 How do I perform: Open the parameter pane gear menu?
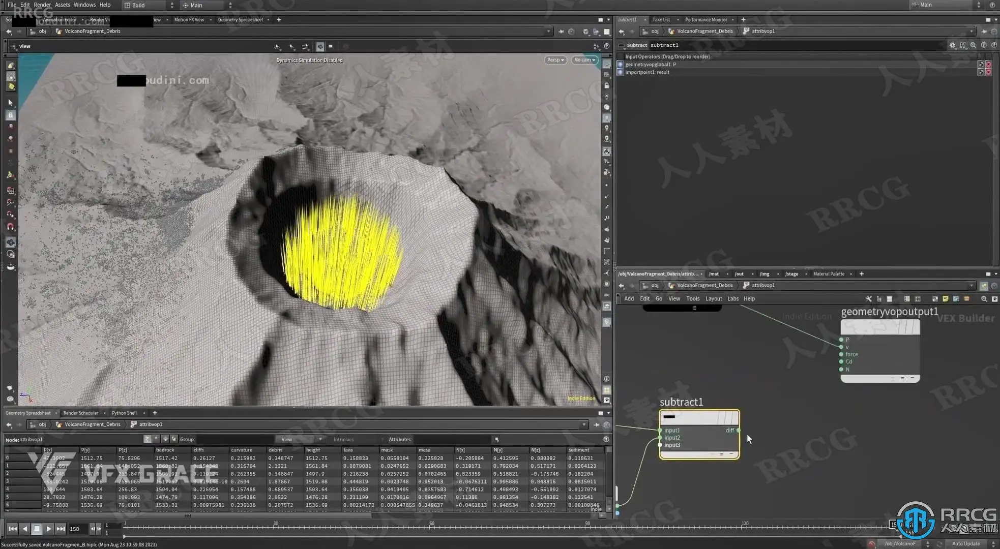pos(952,45)
